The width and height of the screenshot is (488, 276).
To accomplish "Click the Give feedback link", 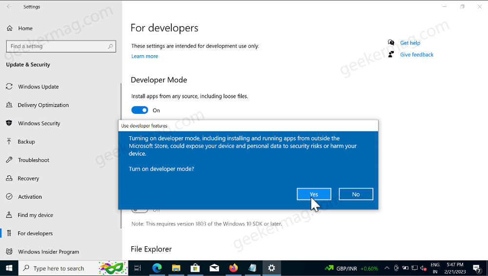I will 416,55.
